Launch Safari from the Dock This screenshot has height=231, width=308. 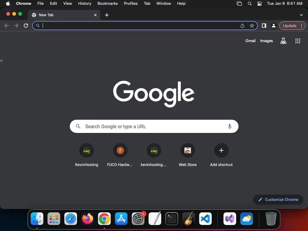[71, 219]
